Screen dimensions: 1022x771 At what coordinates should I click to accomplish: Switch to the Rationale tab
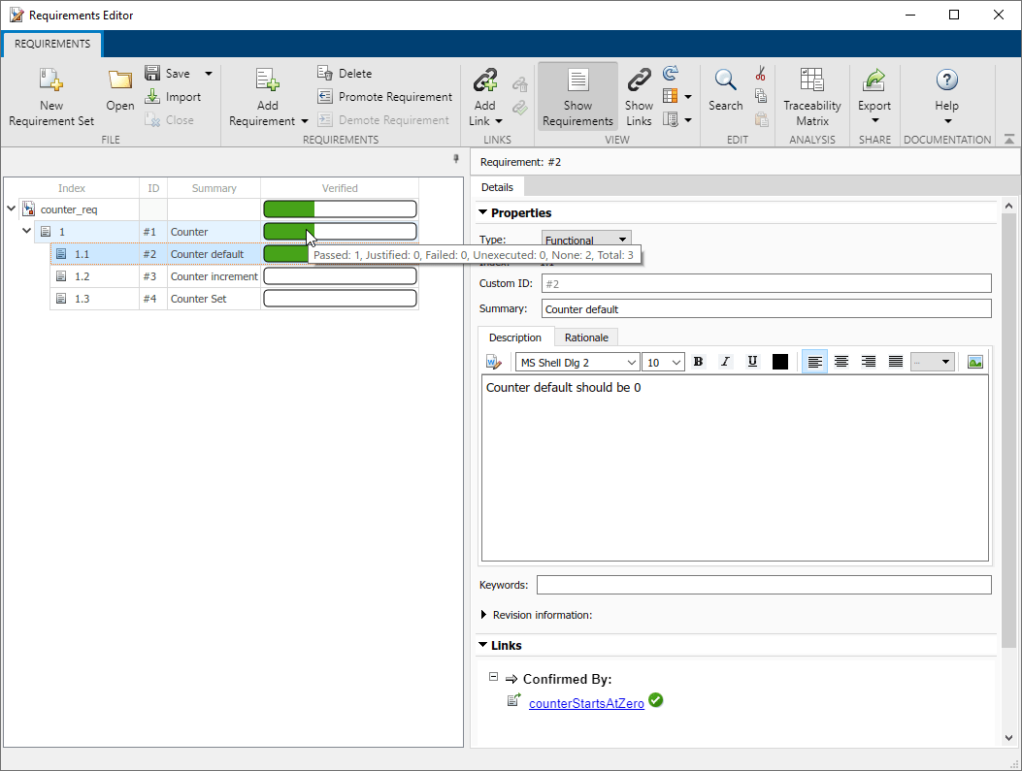coord(586,337)
